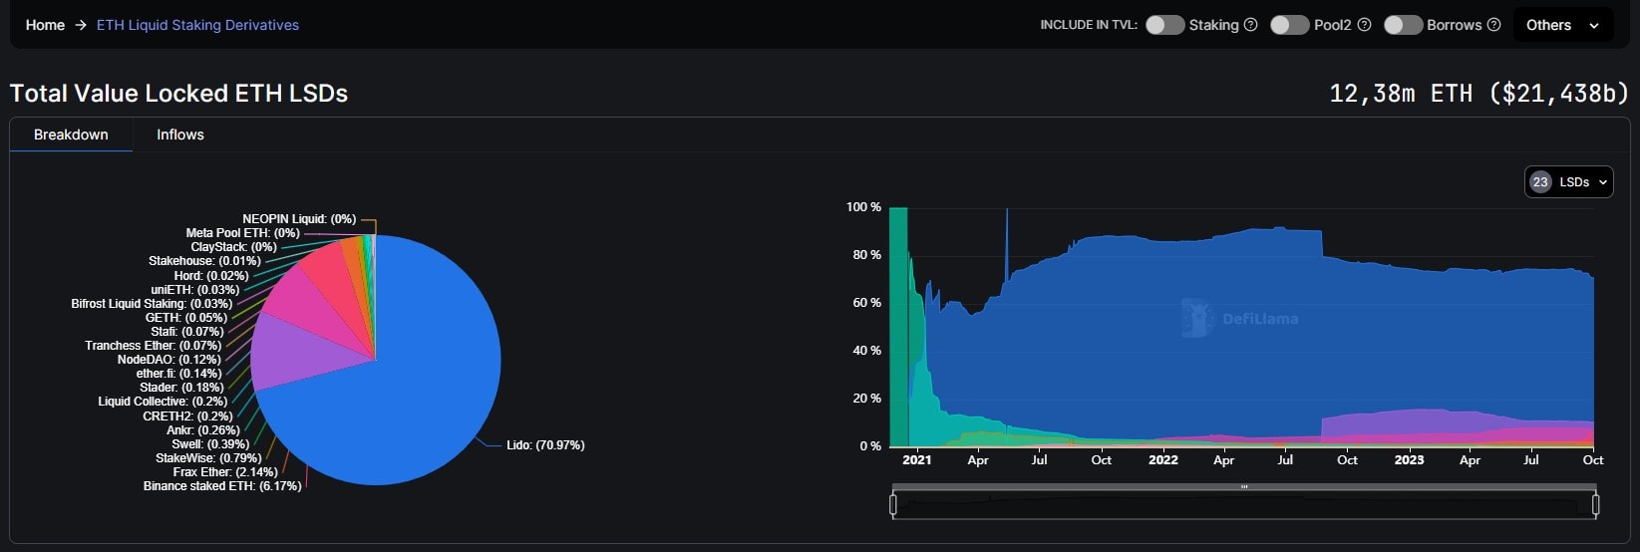Click the ether.fi (0.14%) label
This screenshot has height=552, width=1640.
179,374
